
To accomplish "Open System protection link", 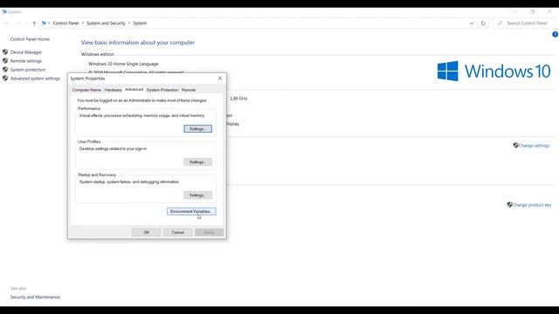I will (28, 70).
